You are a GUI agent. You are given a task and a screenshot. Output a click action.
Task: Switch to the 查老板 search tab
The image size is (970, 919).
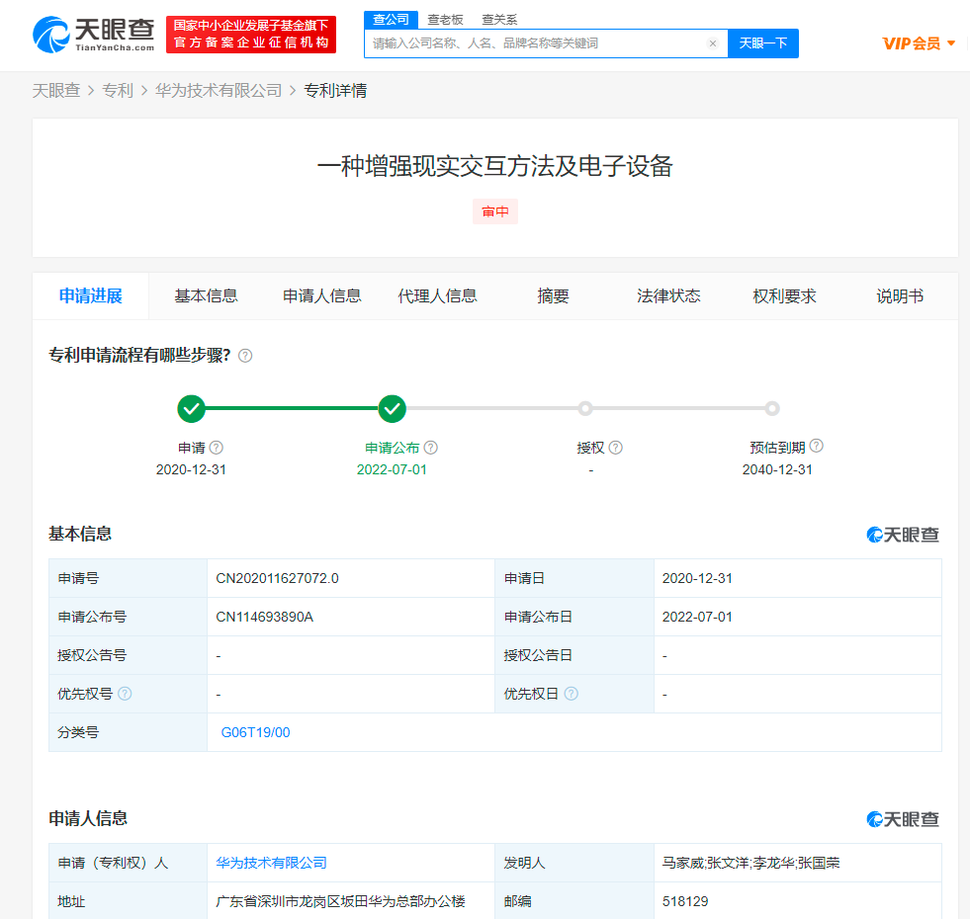(445, 19)
